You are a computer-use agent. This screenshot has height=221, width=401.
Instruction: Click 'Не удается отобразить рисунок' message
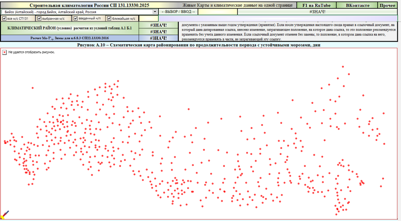point(31,52)
